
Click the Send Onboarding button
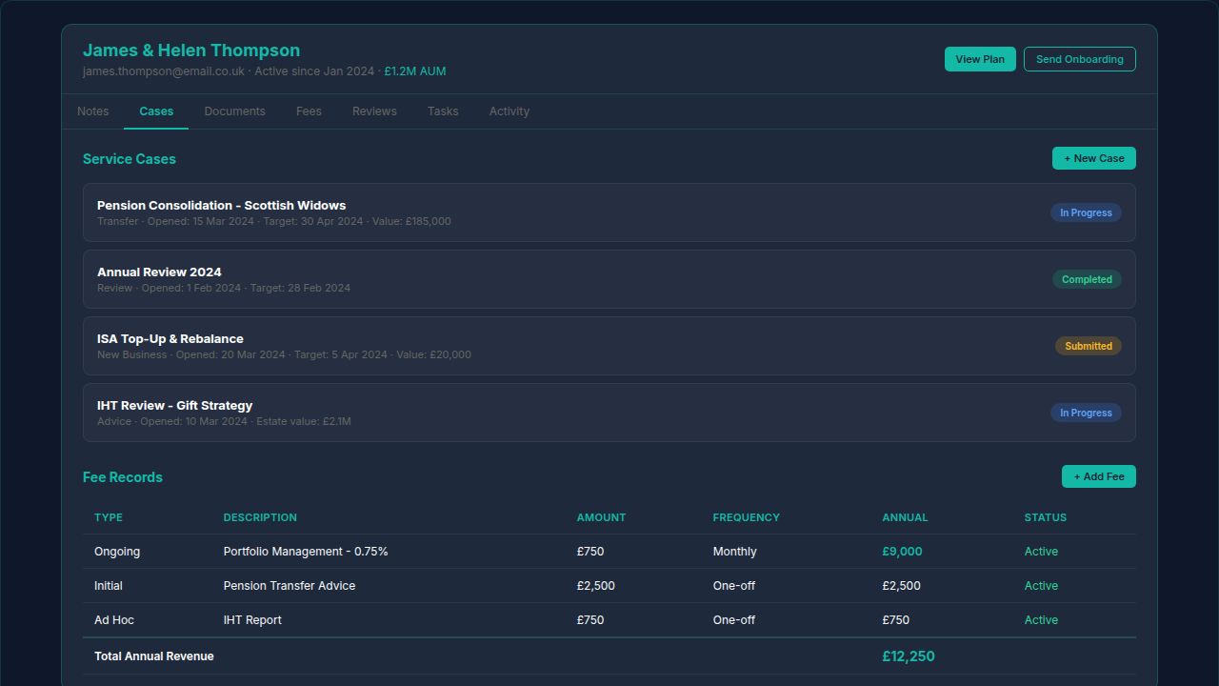1079,58
